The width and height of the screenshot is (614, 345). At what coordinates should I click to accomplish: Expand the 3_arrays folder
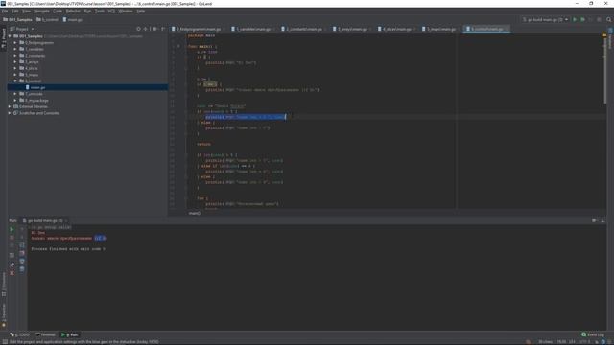tap(15, 61)
